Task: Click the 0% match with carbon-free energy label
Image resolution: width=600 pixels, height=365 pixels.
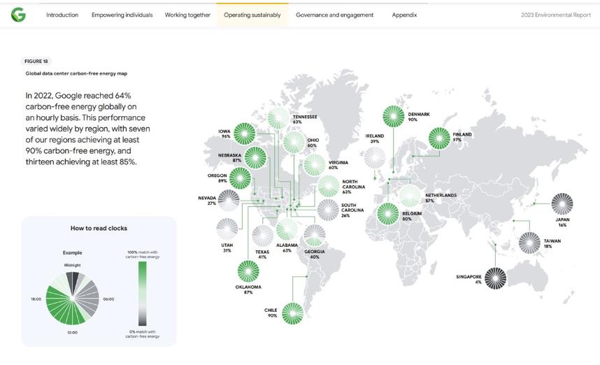Action: tap(143, 334)
